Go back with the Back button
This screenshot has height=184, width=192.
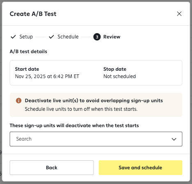pyautogui.click(x=52, y=168)
